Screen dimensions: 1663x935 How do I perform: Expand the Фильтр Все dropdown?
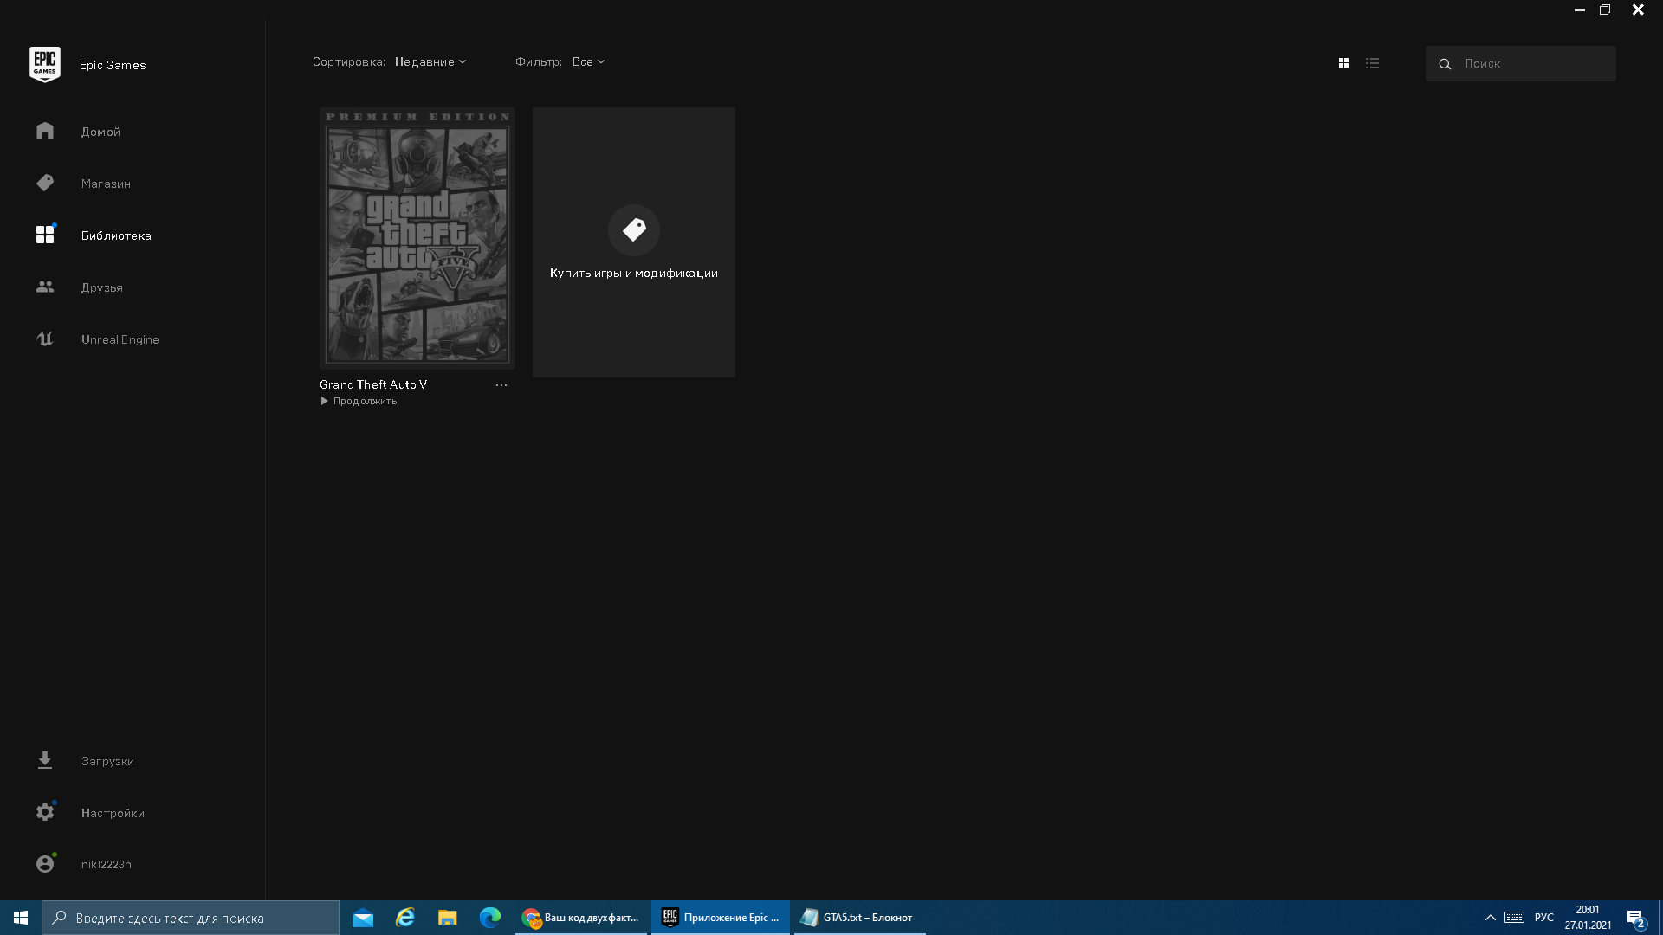(588, 61)
